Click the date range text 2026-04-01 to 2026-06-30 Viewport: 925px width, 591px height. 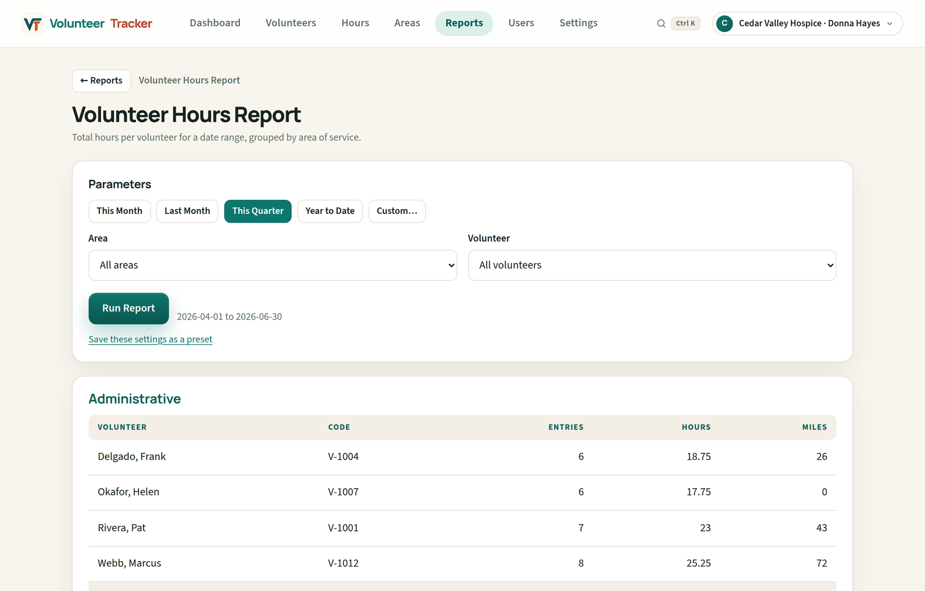click(229, 317)
